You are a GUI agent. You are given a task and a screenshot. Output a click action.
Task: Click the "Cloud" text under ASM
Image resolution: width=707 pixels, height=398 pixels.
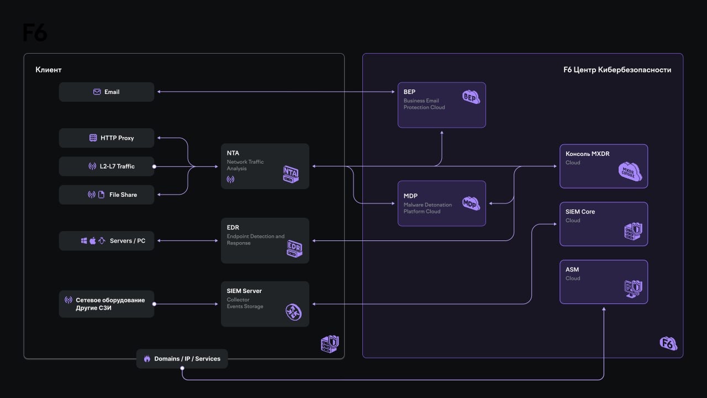click(x=573, y=279)
